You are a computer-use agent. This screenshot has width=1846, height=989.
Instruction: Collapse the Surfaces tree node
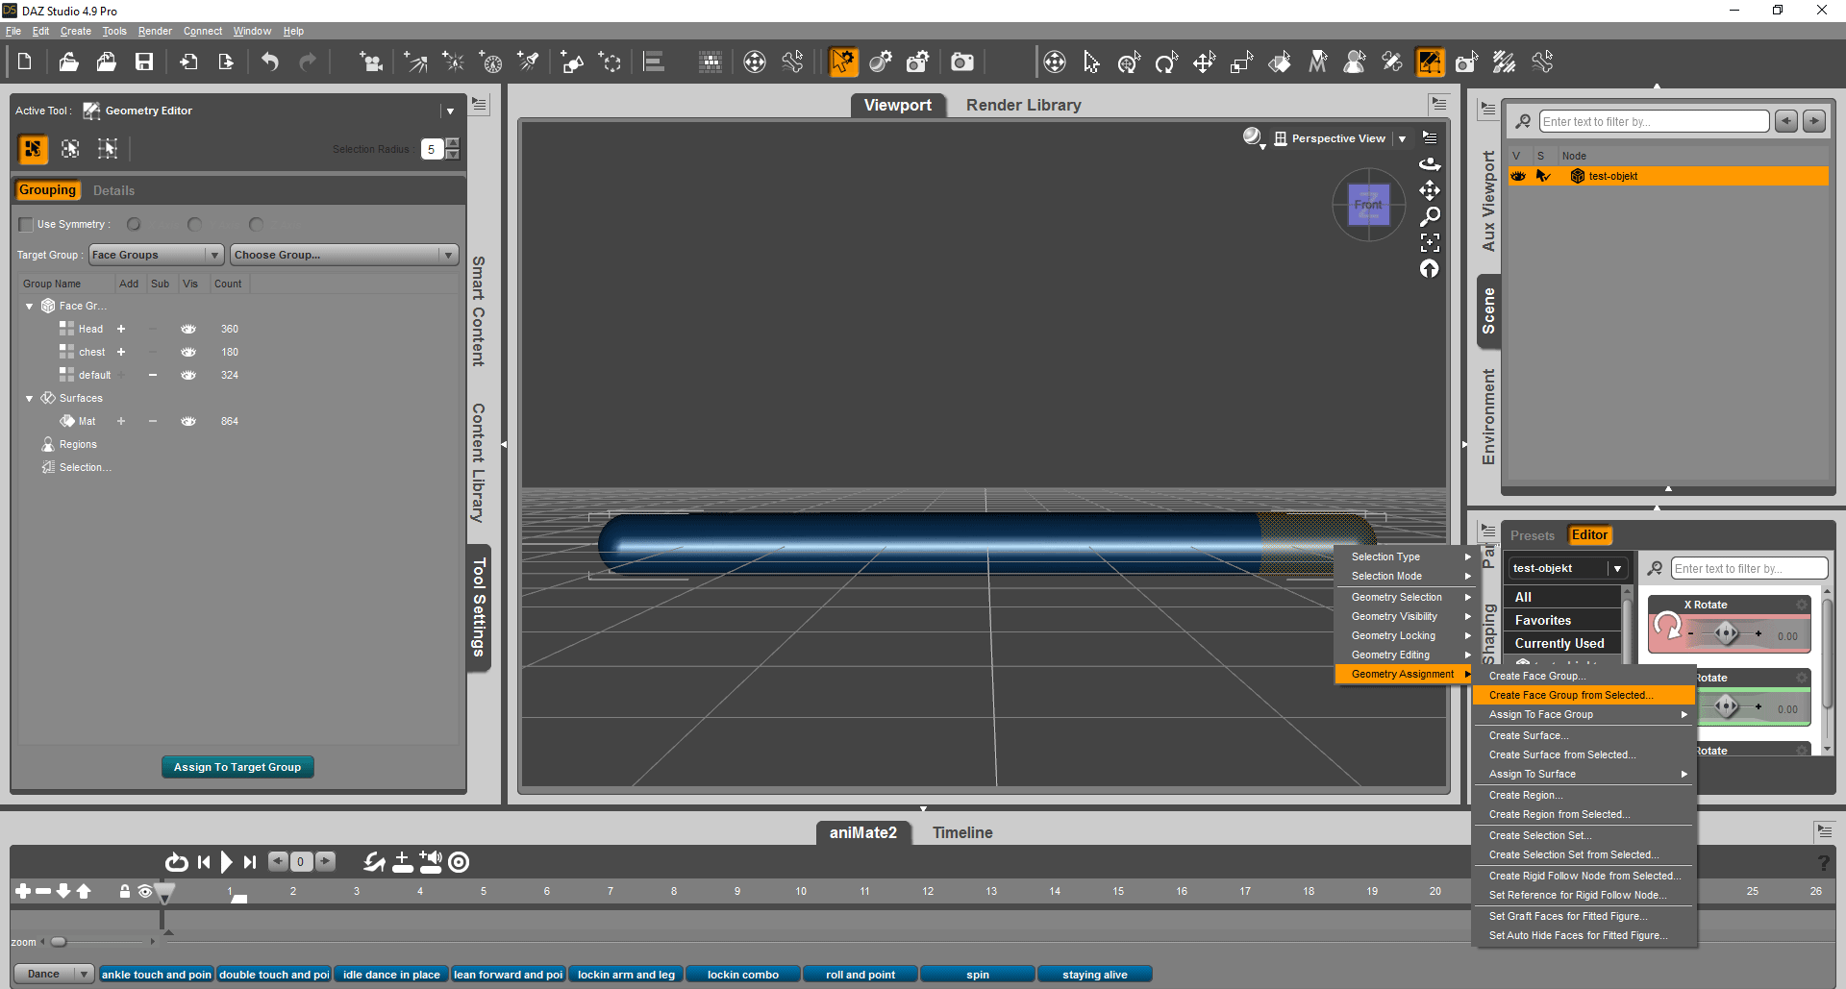pyautogui.click(x=29, y=398)
